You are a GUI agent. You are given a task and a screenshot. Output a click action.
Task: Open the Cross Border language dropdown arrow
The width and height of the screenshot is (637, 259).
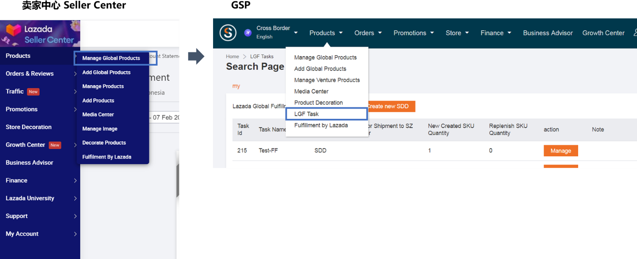pyautogui.click(x=296, y=33)
